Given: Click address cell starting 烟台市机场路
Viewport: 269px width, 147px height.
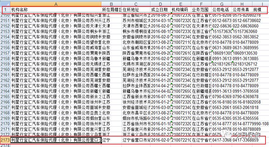Looking at the screenshot, I should (136, 118).
